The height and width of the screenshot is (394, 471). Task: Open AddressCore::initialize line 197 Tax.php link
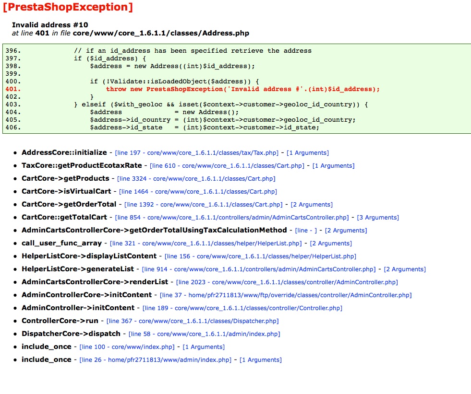(197, 152)
